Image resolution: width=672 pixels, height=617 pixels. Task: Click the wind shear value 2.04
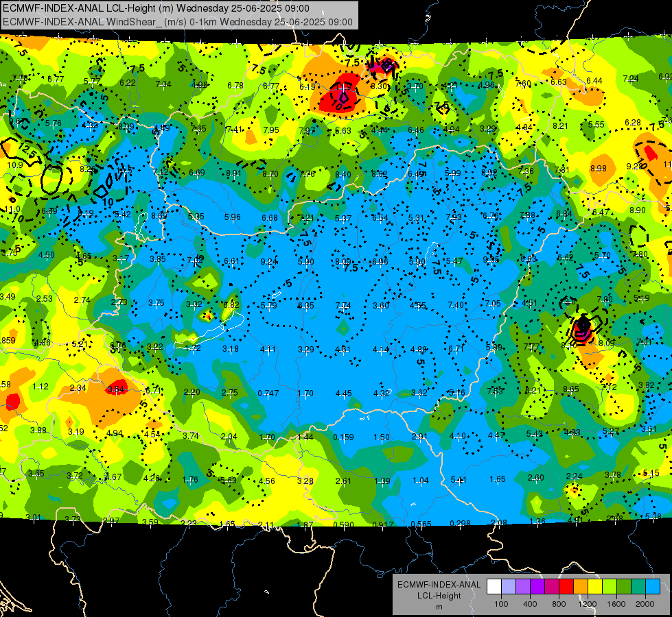coord(229,437)
